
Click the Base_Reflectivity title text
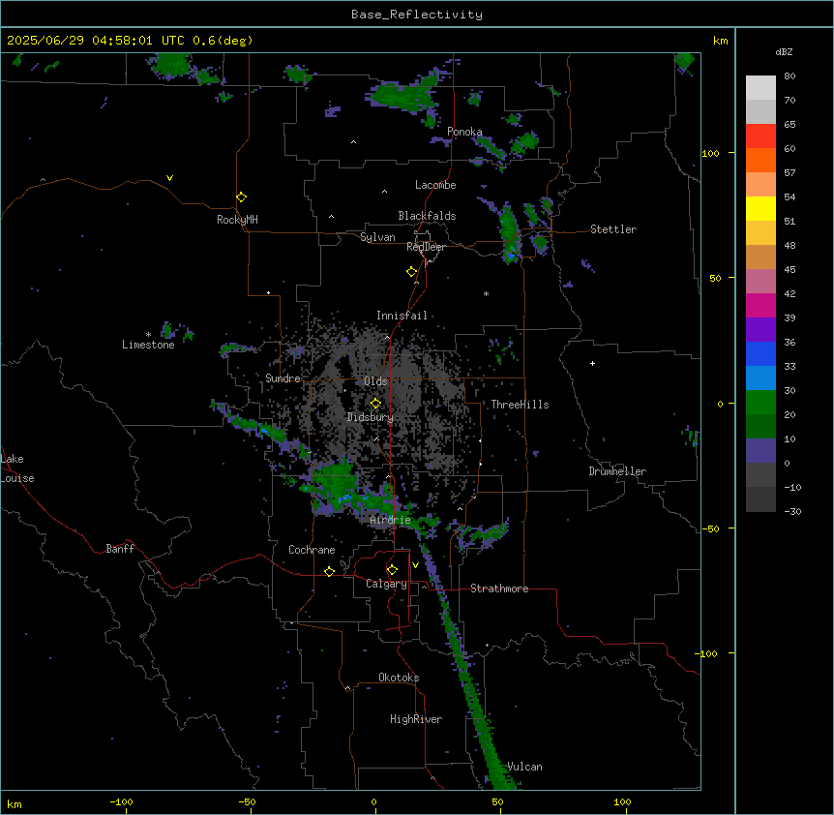(x=417, y=15)
